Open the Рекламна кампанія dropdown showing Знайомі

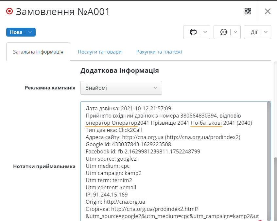point(121,88)
